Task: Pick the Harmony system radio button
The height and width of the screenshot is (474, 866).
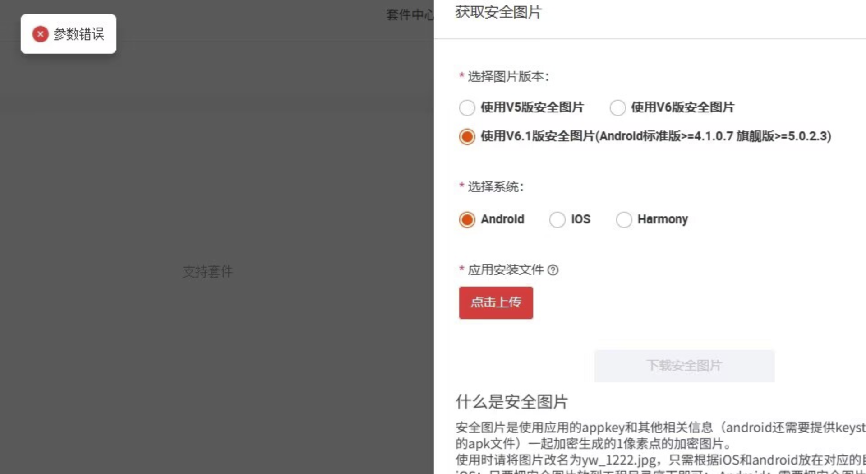Action: [x=624, y=220]
